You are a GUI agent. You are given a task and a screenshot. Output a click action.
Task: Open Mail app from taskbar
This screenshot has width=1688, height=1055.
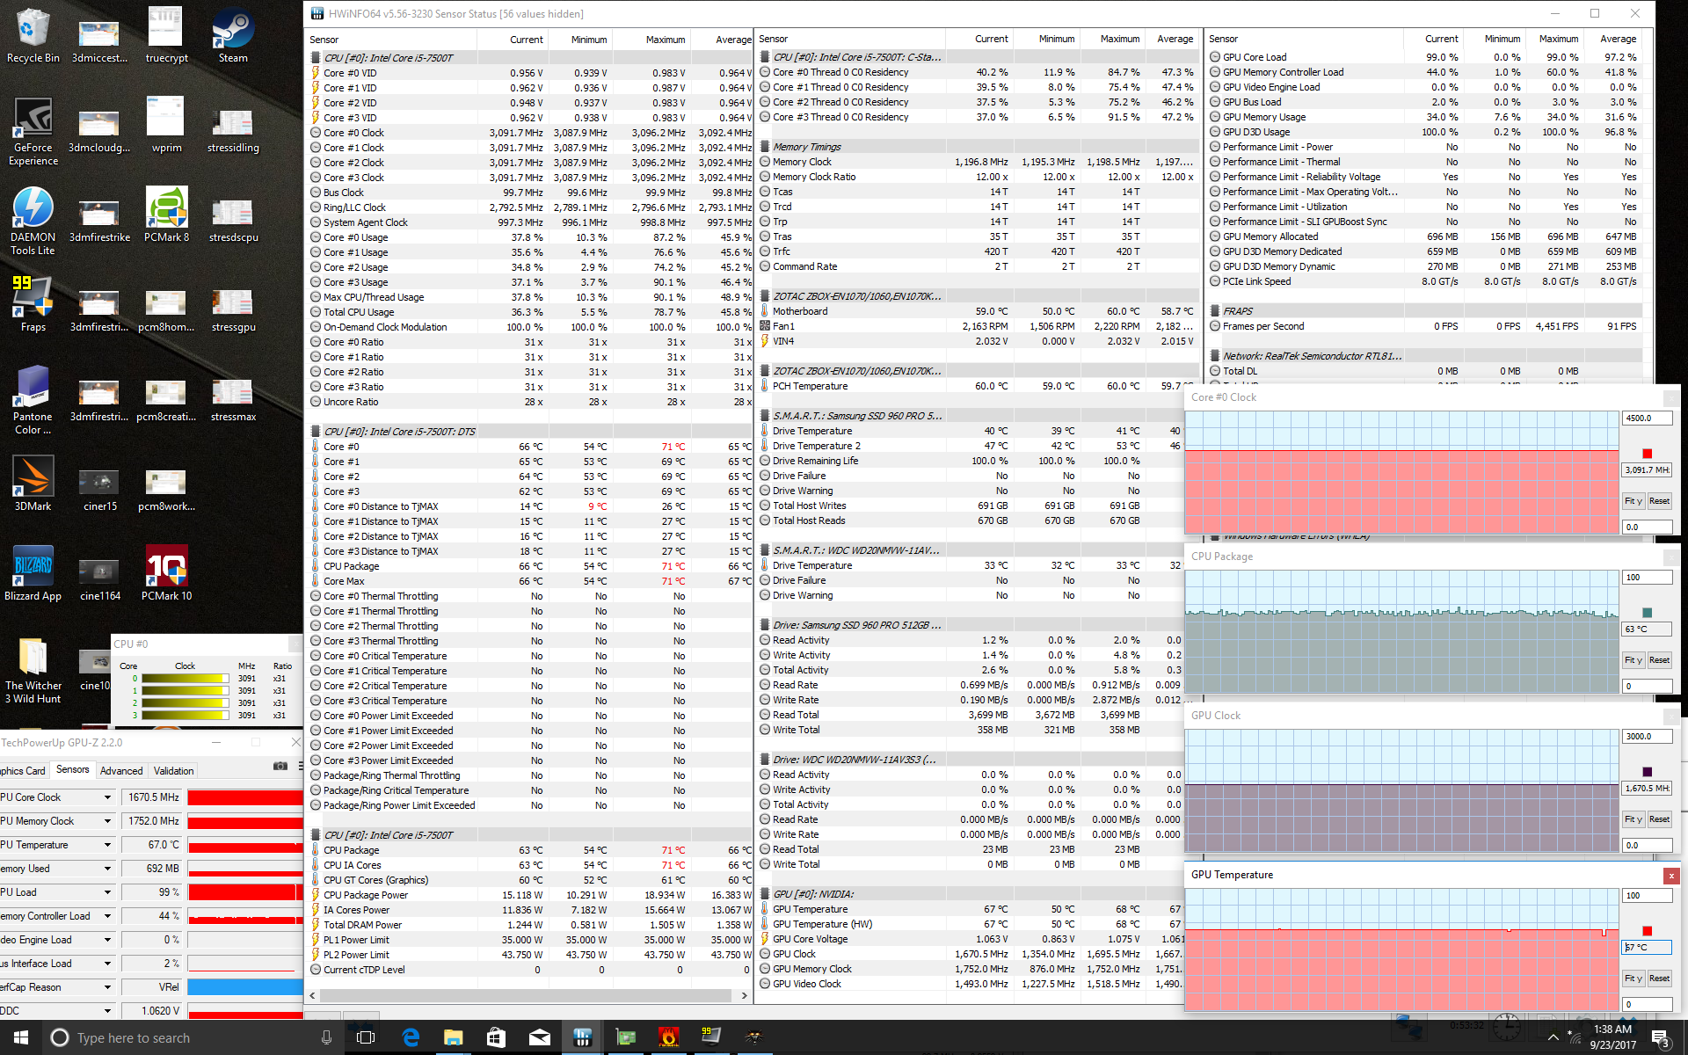(x=539, y=1037)
